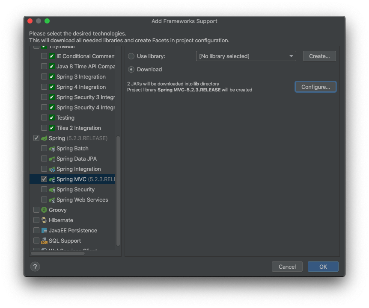Click the Create... button

(x=319, y=56)
